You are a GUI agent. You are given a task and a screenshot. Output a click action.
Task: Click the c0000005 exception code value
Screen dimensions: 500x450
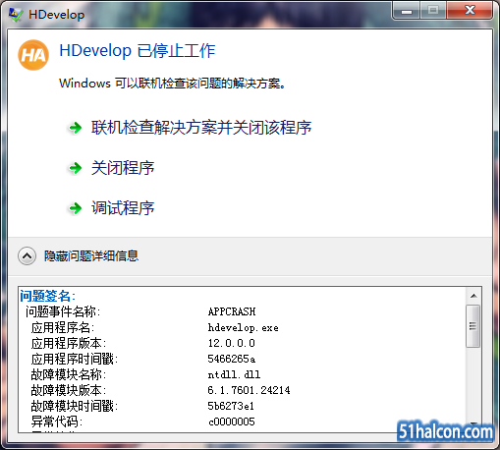(x=232, y=422)
